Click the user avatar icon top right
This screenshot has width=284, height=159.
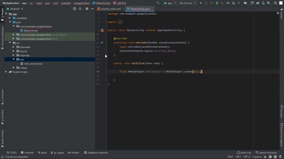coord(281,3)
